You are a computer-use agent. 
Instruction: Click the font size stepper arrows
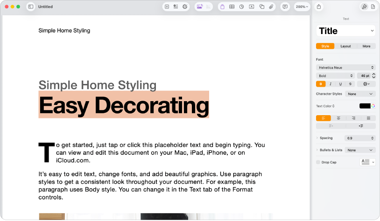click(x=374, y=76)
